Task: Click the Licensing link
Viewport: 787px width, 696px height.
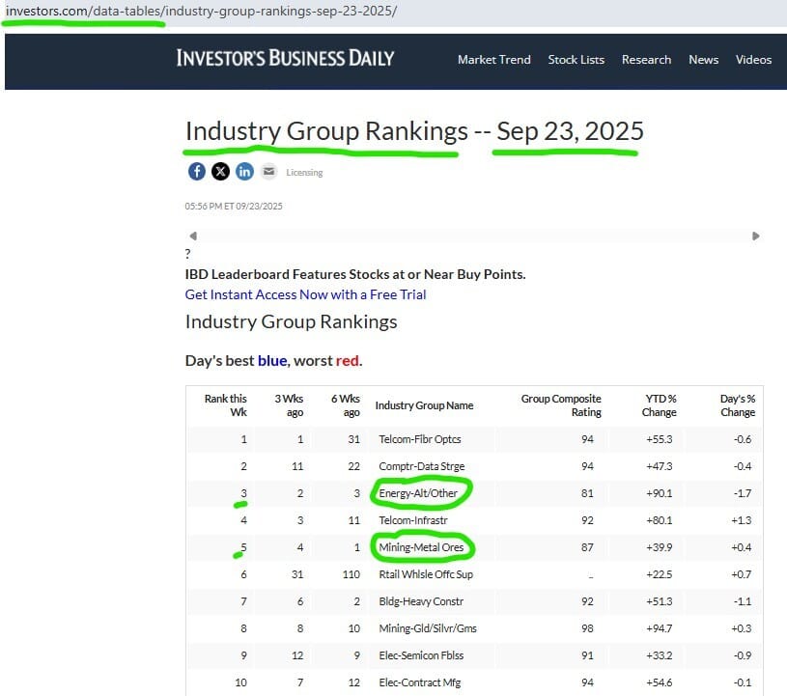Action: (304, 173)
